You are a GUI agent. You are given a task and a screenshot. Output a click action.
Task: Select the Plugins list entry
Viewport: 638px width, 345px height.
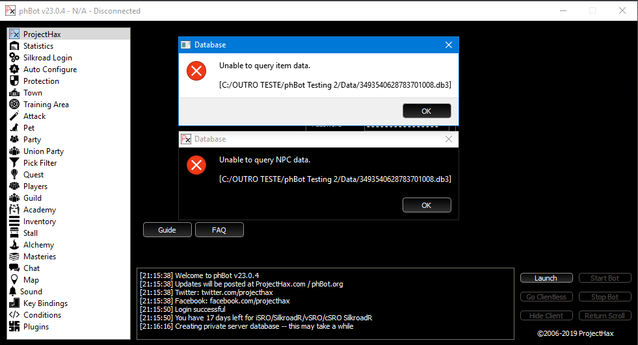click(x=37, y=327)
